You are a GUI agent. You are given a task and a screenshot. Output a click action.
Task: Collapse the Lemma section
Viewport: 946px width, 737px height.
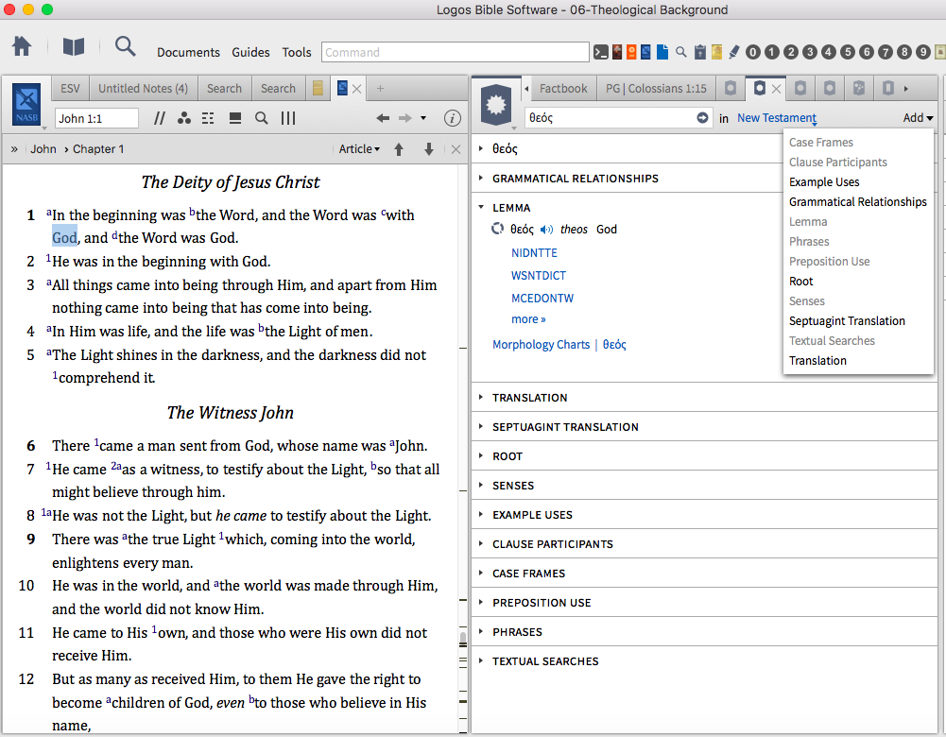click(x=481, y=207)
